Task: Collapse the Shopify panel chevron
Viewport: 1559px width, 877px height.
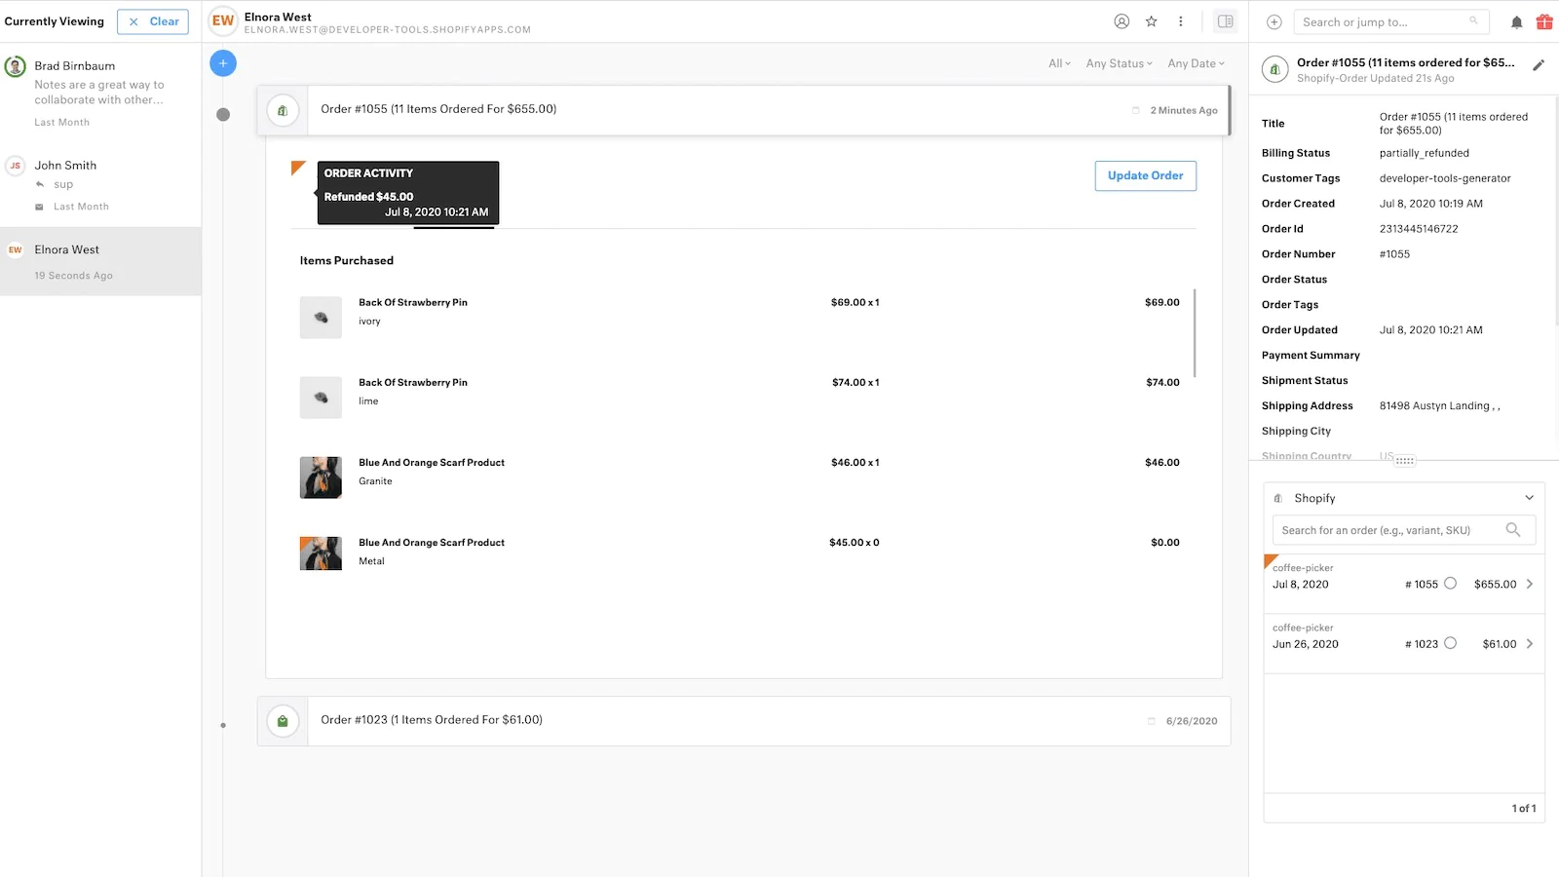Action: coord(1529,498)
